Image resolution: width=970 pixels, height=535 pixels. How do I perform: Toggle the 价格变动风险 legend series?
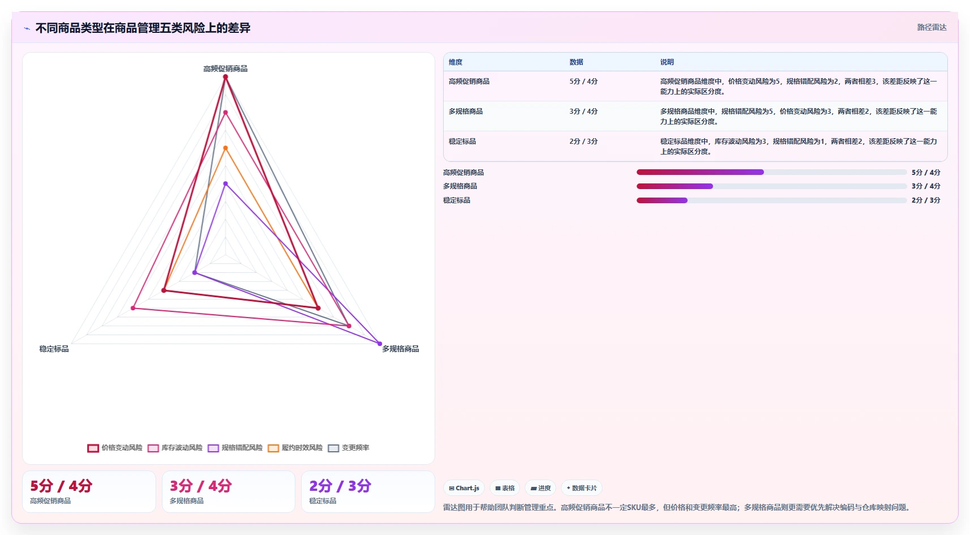115,448
